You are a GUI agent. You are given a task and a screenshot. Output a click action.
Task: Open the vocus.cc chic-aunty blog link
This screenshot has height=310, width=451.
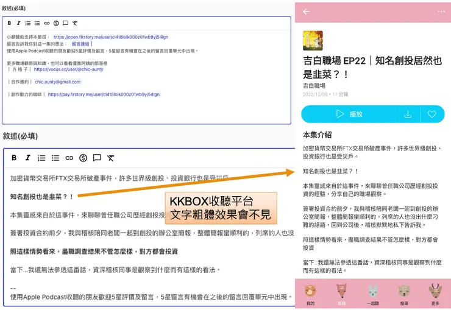(68, 69)
